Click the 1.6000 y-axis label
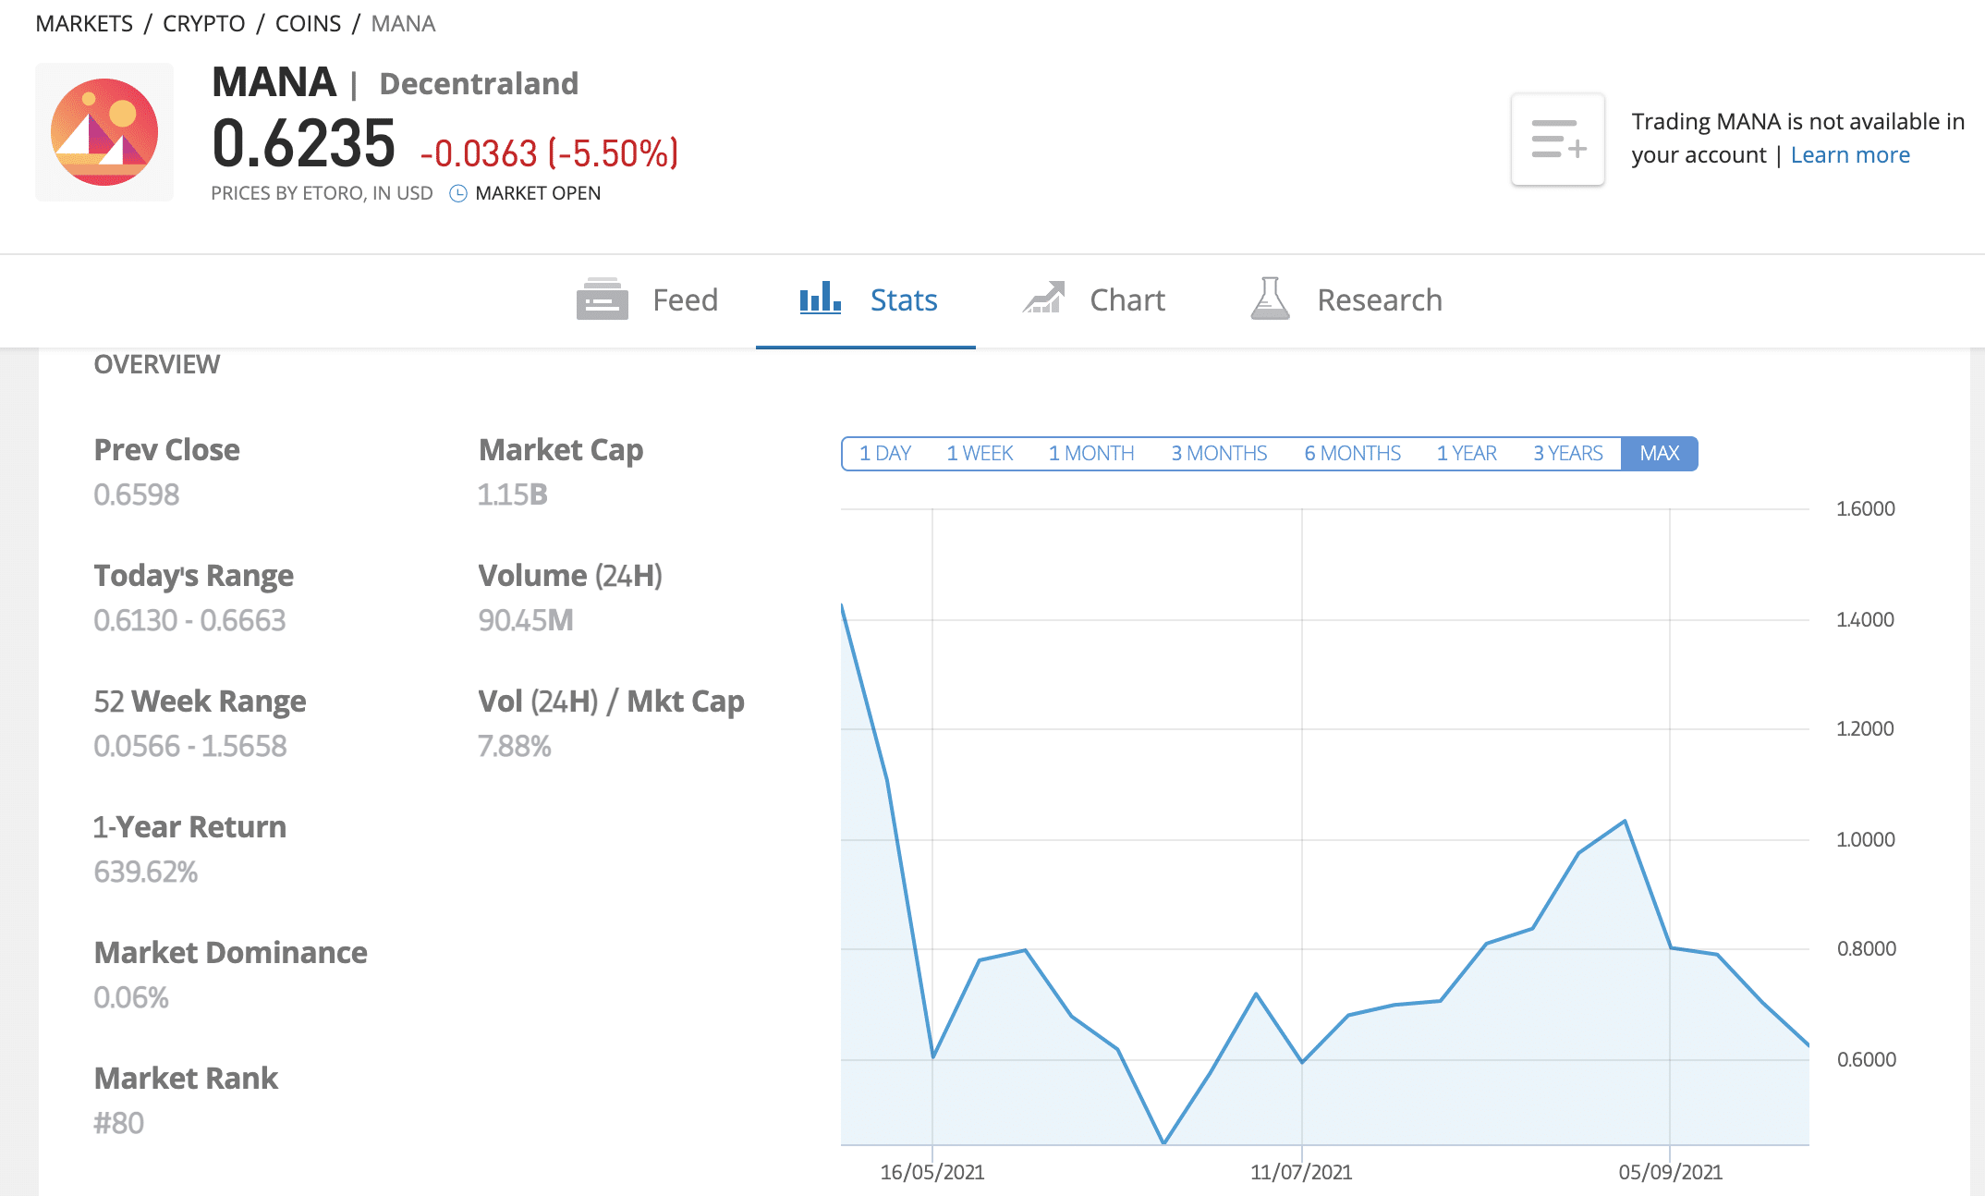Screen dimensions: 1985x1196 tap(1865, 508)
